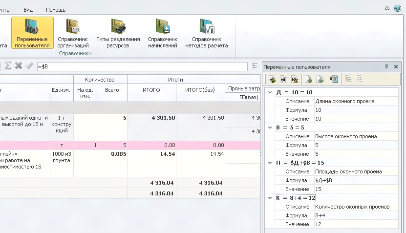Delete the selected user variable
Image resolution: width=406 pixels, height=233 pixels.
pyautogui.click(x=295, y=79)
